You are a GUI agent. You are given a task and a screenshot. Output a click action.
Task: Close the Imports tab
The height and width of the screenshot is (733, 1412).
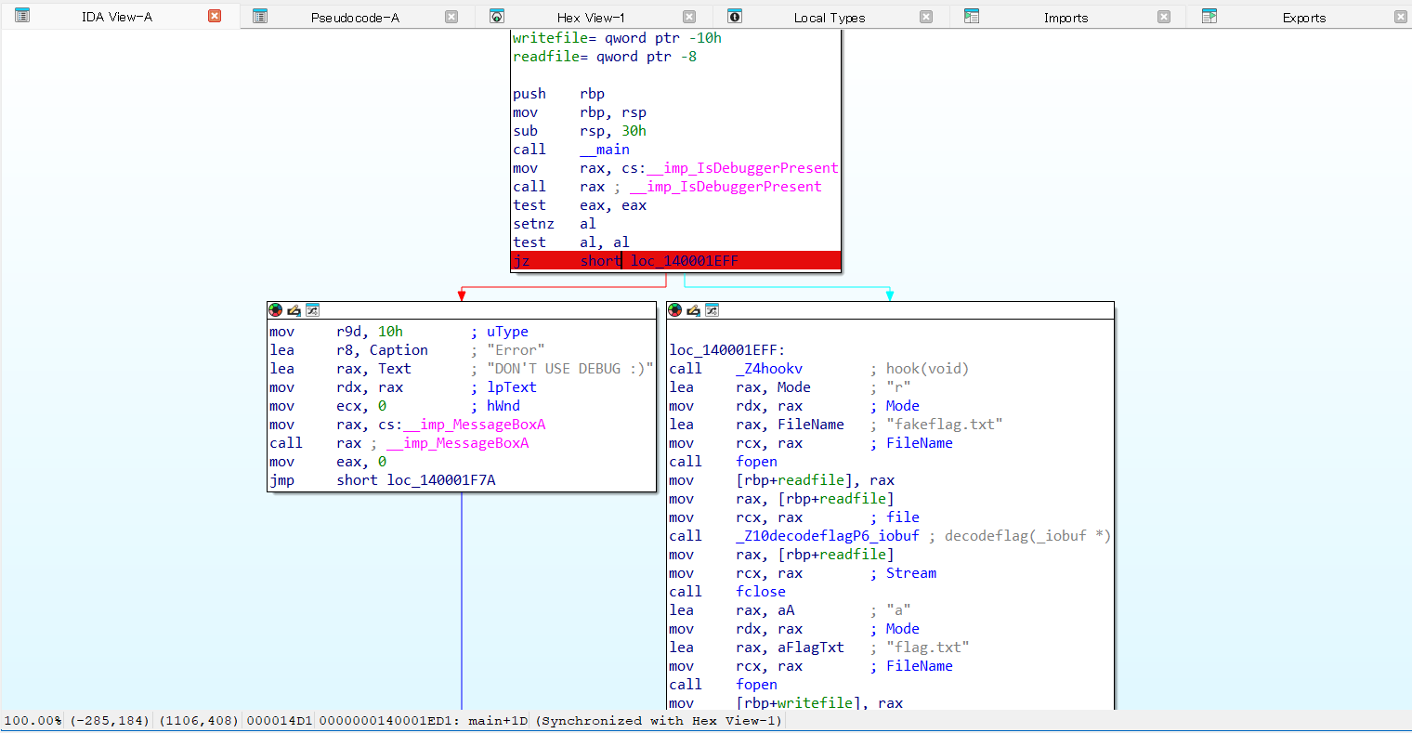pyautogui.click(x=1164, y=16)
